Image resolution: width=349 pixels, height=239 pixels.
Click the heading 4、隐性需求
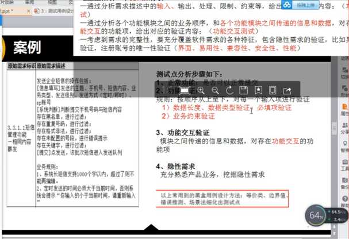pos(175,166)
